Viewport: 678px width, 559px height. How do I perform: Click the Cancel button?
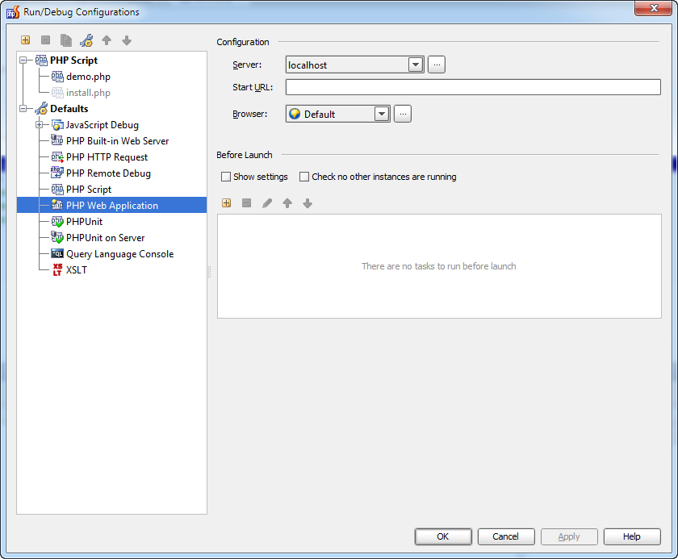pyautogui.click(x=506, y=536)
